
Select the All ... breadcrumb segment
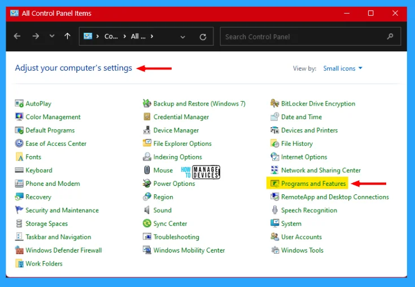(138, 36)
